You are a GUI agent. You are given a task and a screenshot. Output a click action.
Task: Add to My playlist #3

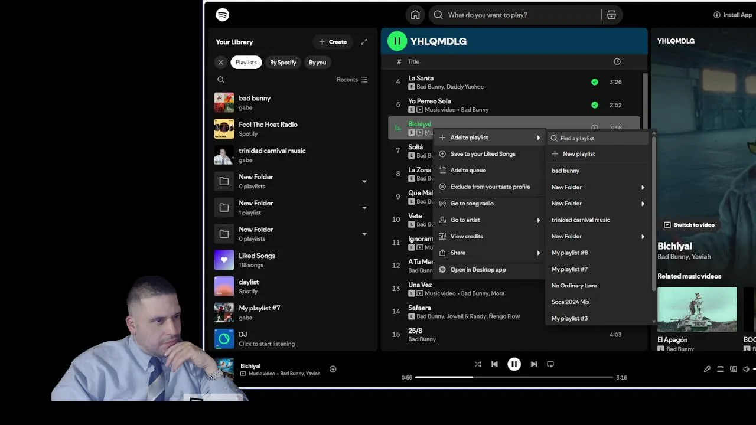598,318
